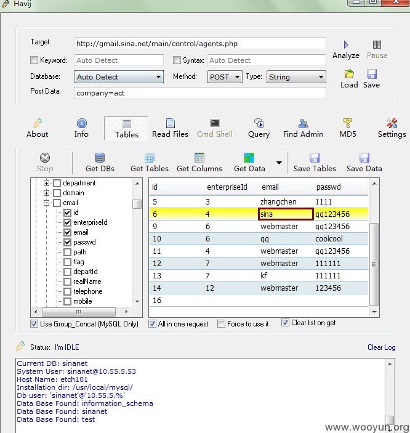Open the Cmd Shell section
Image resolution: width=410 pixels, height=433 pixels.
[x=214, y=128]
